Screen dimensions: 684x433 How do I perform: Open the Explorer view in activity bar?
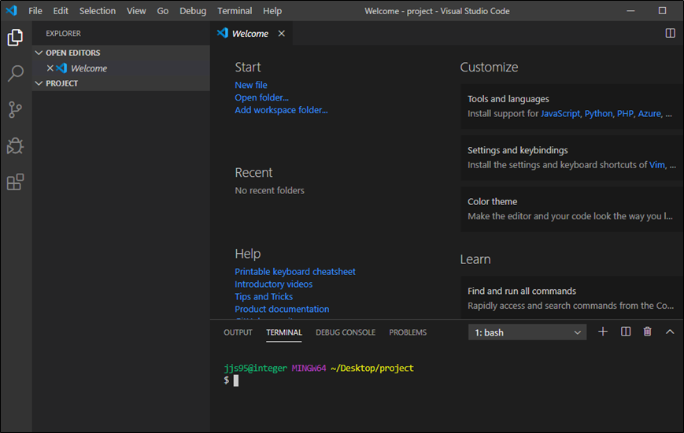point(15,38)
